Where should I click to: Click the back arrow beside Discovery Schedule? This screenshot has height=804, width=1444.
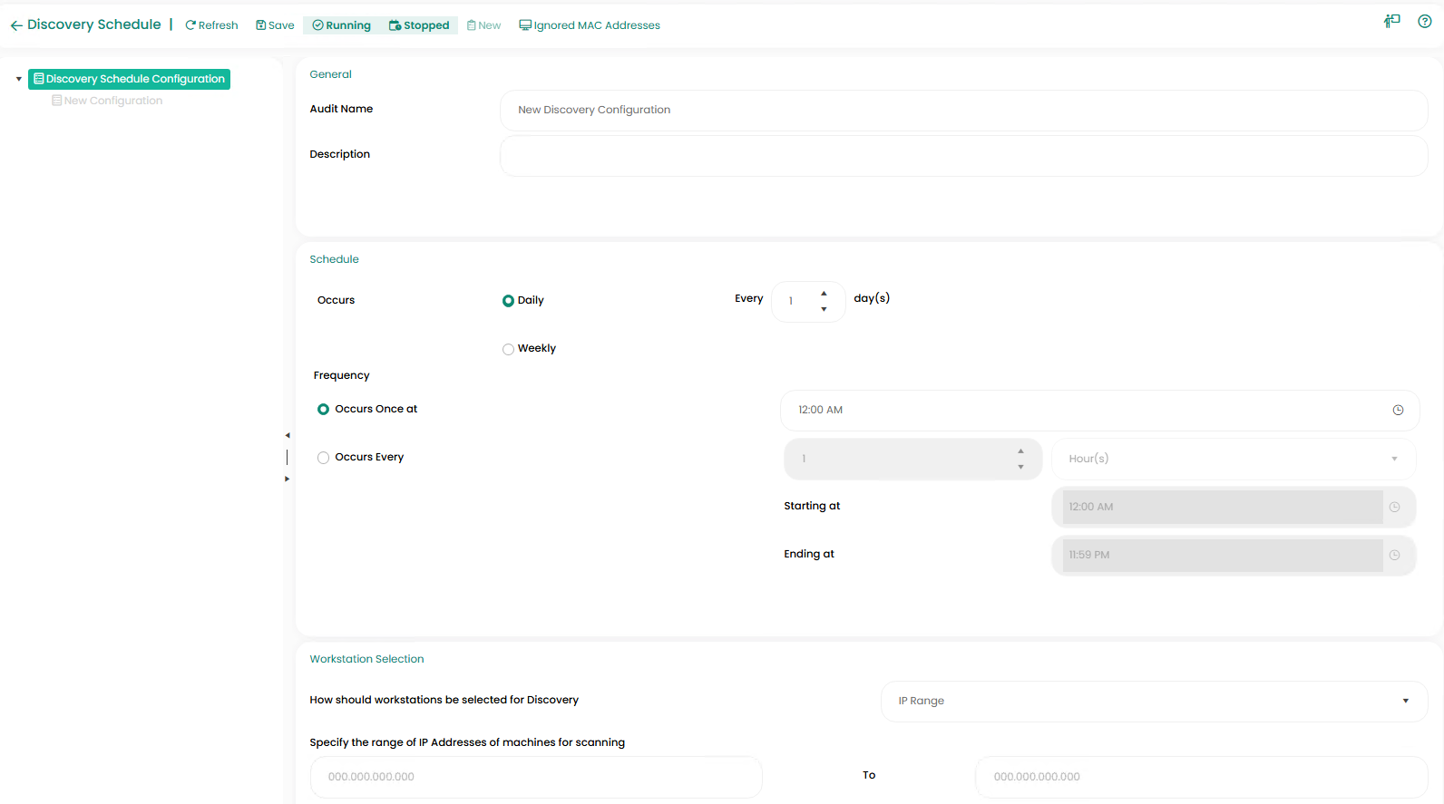click(x=16, y=25)
